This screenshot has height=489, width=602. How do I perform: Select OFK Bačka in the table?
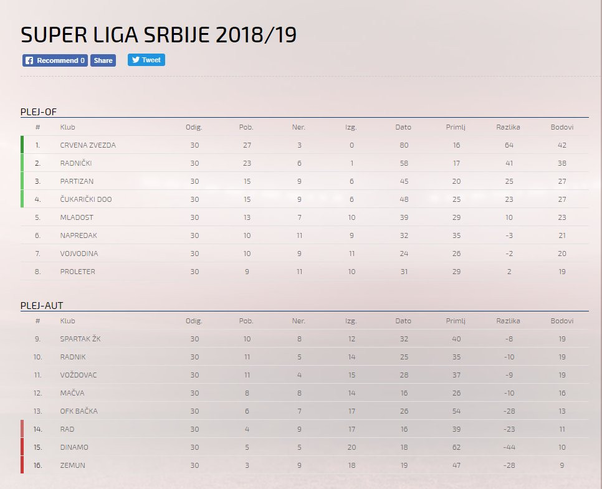click(79, 411)
